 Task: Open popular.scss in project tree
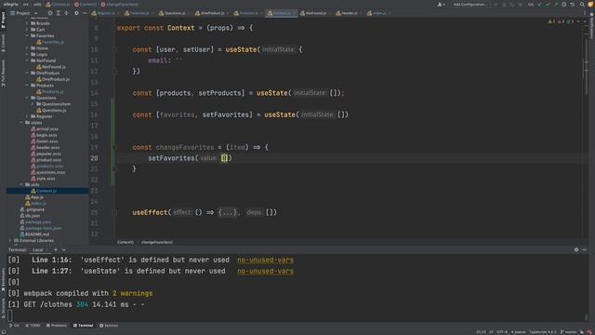point(46,154)
